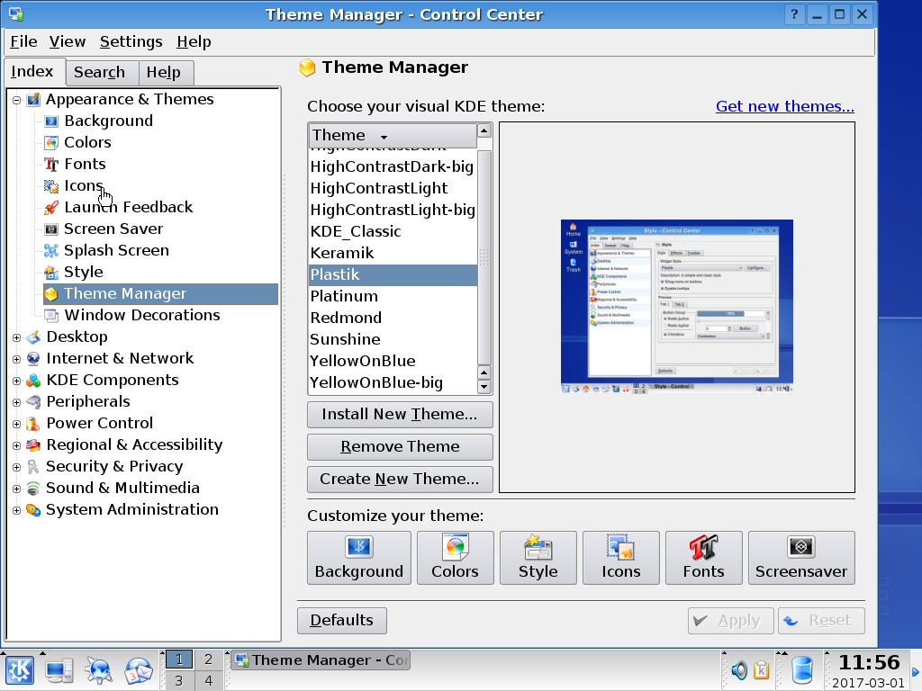The height and width of the screenshot is (691, 922).
Task: Click the System Administration icon
Action: [x=33, y=510]
